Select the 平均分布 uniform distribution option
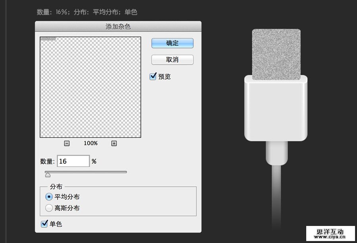357x243 pixels. click(x=49, y=197)
